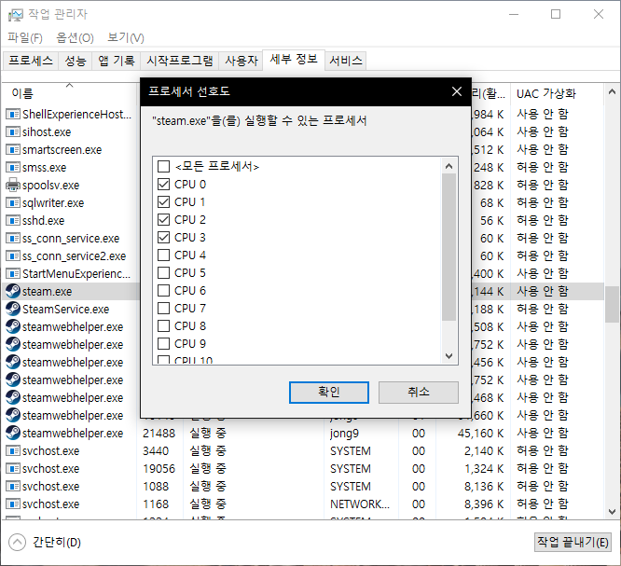621x566 pixels.
Task: Click the sshd.exe process icon
Action: pyautogui.click(x=13, y=221)
